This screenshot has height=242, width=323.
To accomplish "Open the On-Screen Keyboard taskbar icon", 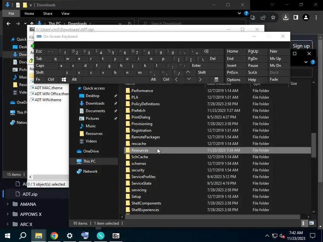I will click(x=85, y=236).
